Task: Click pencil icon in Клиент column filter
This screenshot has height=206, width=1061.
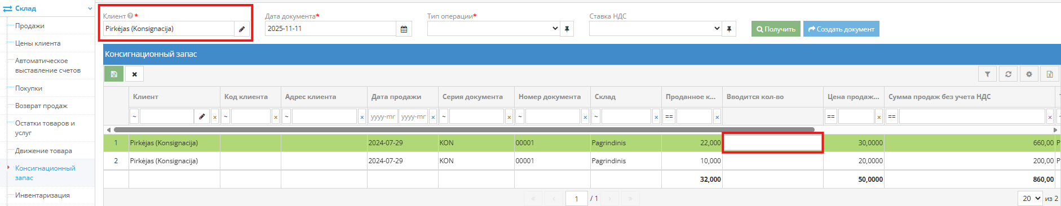Action: tap(202, 117)
